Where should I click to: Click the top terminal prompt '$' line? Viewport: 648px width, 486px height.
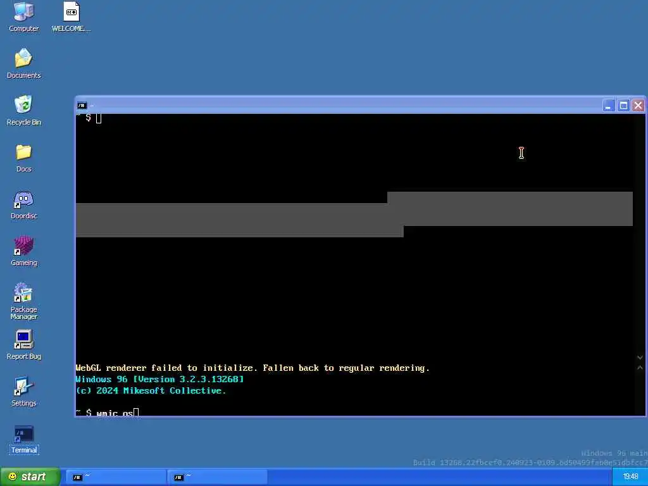(x=89, y=118)
